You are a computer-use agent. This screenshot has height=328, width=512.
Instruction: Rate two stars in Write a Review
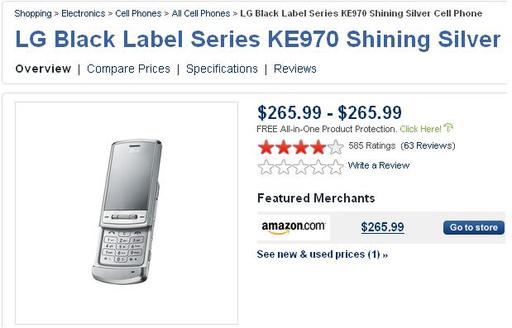point(284,167)
